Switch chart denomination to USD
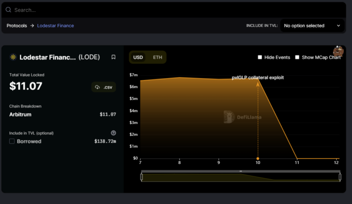The width and height of the screenshot is (352, 204). [138, 57]
